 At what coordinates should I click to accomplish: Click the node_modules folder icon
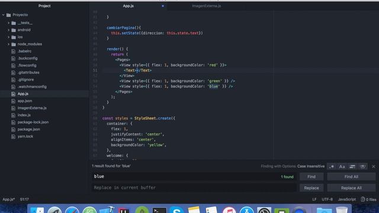14,44
